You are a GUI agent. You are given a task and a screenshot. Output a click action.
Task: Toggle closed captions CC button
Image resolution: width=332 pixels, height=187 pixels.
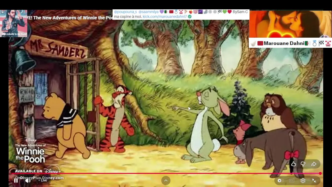[x=292, y=181]
